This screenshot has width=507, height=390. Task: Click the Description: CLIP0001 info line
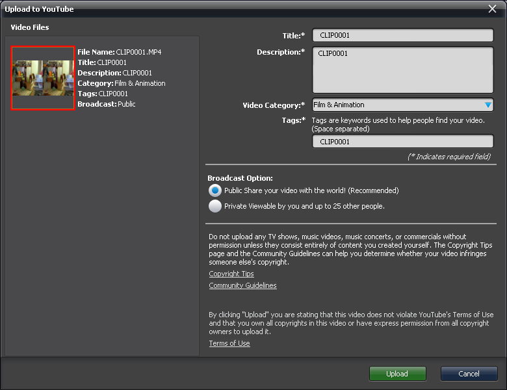click(x=114, y=73)
